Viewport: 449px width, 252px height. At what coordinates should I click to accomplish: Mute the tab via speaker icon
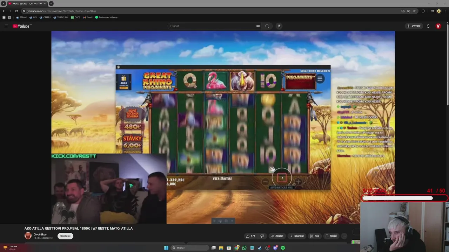coord(41,3)
